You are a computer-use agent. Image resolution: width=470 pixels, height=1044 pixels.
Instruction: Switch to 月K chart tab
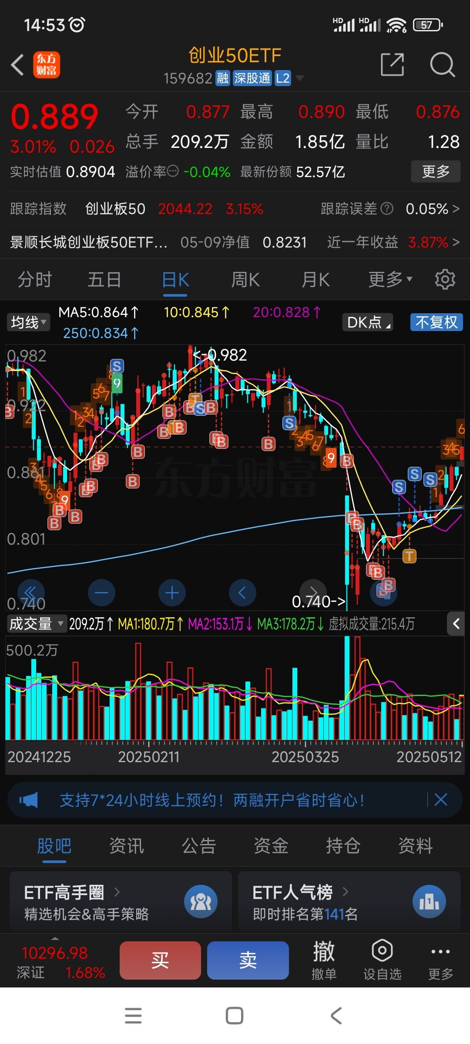pyautogui.click(x=316, y=279)
